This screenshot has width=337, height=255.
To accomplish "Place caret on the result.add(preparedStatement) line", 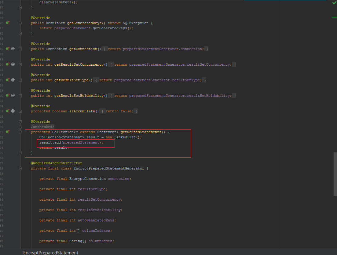I will tap(70, 142).
